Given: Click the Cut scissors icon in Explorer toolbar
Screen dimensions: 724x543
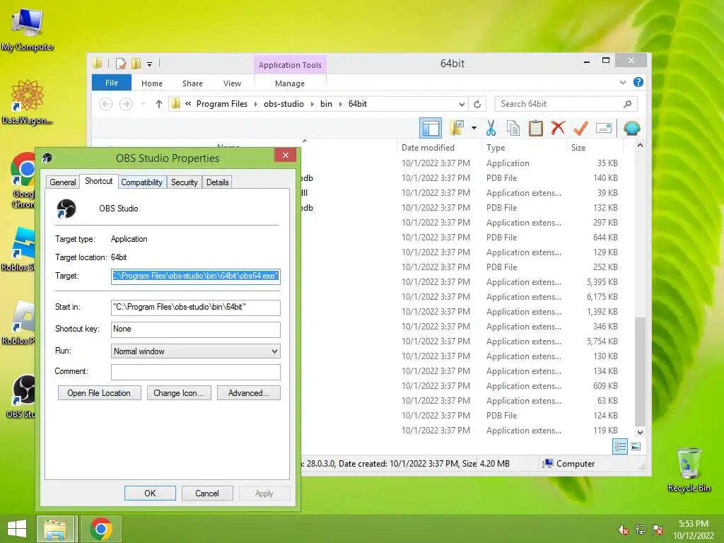Looking at the screenshot, I should point(491,128).
